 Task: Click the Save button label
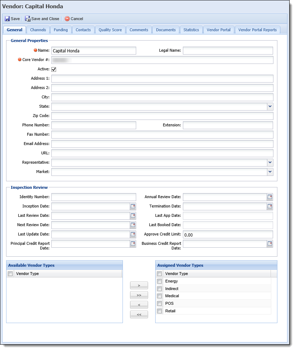point(15,19)
